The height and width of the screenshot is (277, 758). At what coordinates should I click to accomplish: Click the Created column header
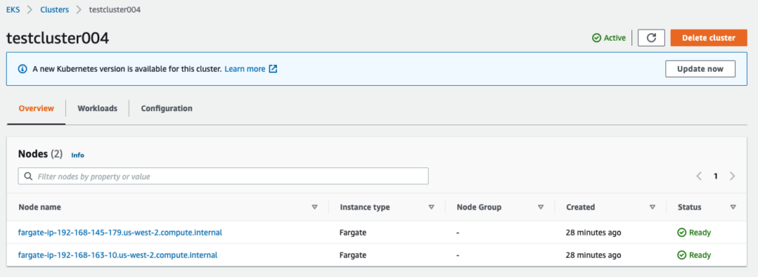tap(580, 207)
